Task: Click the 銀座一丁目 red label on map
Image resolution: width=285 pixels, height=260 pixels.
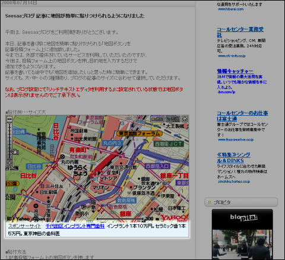Action: [175, 176]
